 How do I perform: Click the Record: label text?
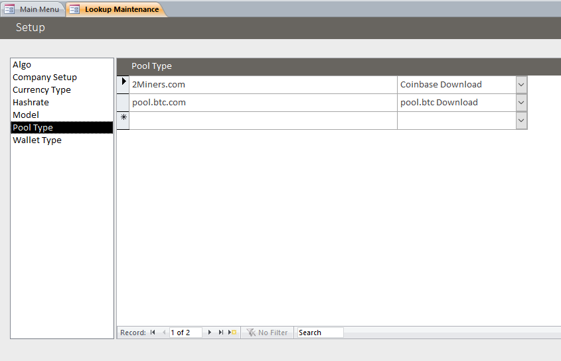coord(133,333)
